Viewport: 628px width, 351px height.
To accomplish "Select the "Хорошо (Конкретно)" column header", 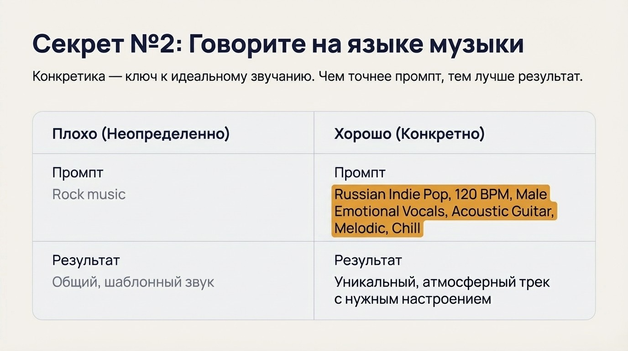I will [409, 134].
